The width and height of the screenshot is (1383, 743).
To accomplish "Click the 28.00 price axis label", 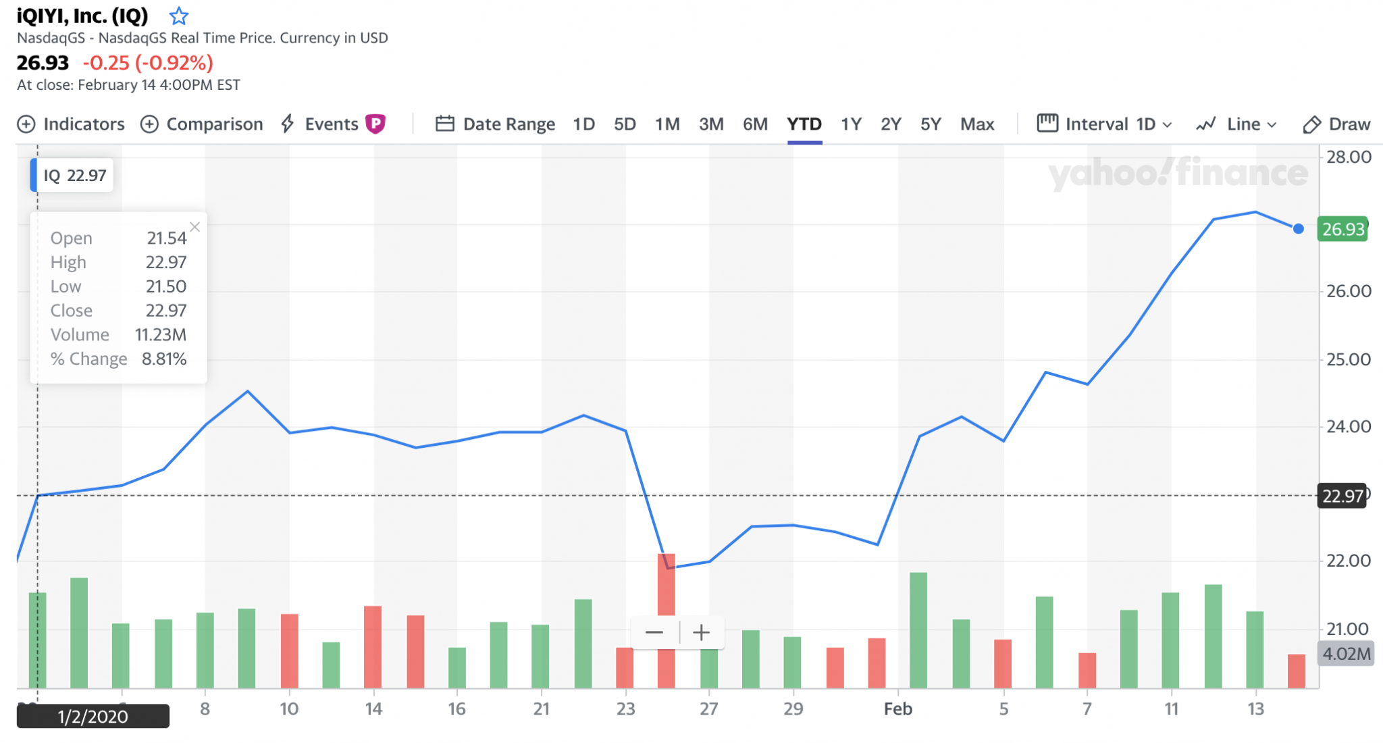I will coord(1349,157).
